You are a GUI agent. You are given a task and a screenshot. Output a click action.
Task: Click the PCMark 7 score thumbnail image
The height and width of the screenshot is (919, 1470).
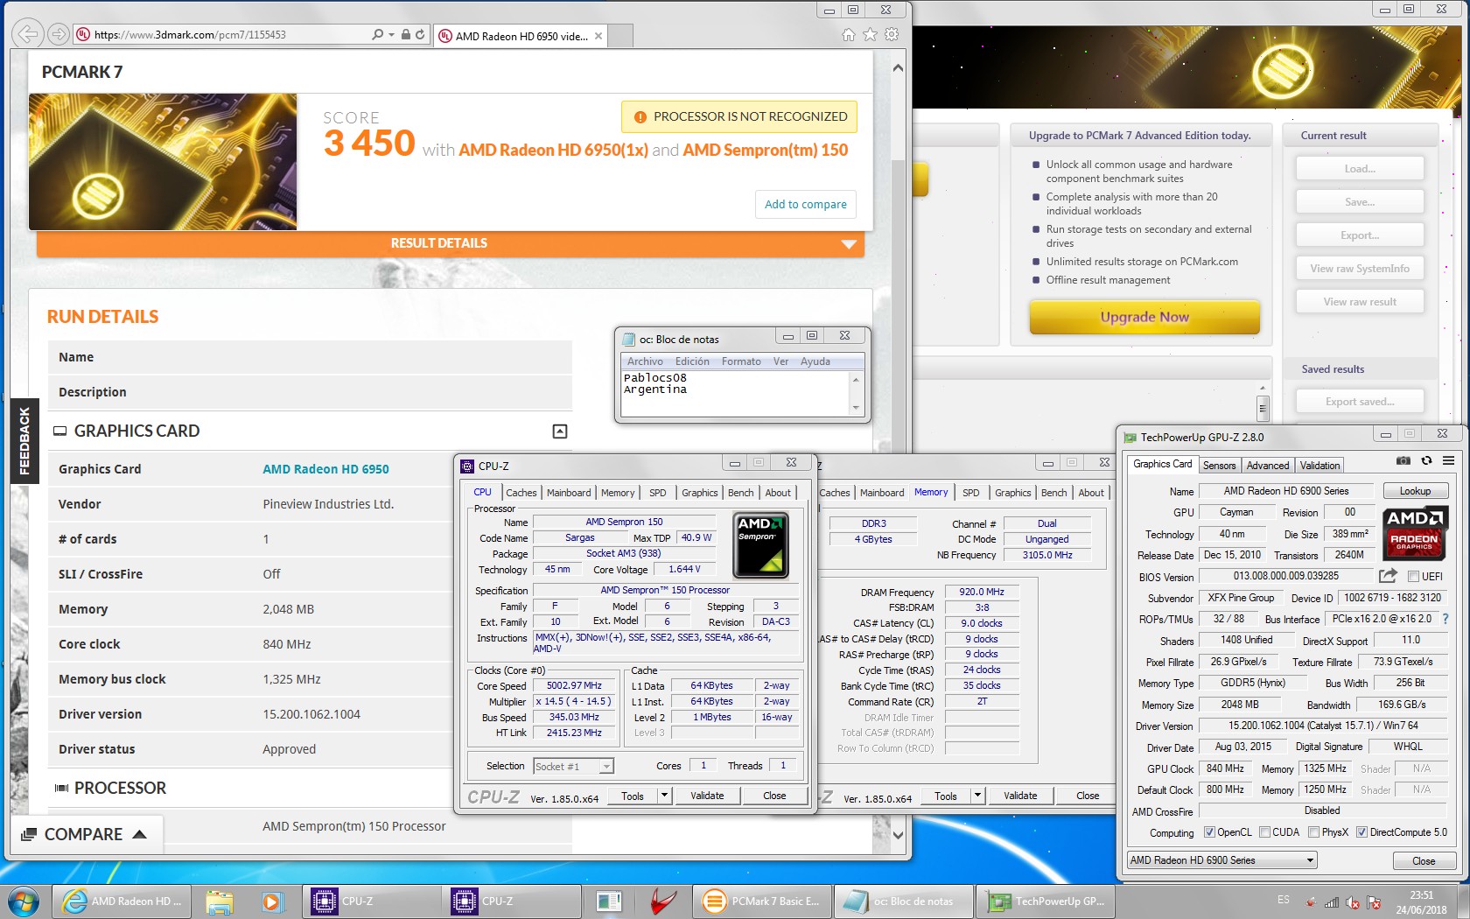coord(163,161)
